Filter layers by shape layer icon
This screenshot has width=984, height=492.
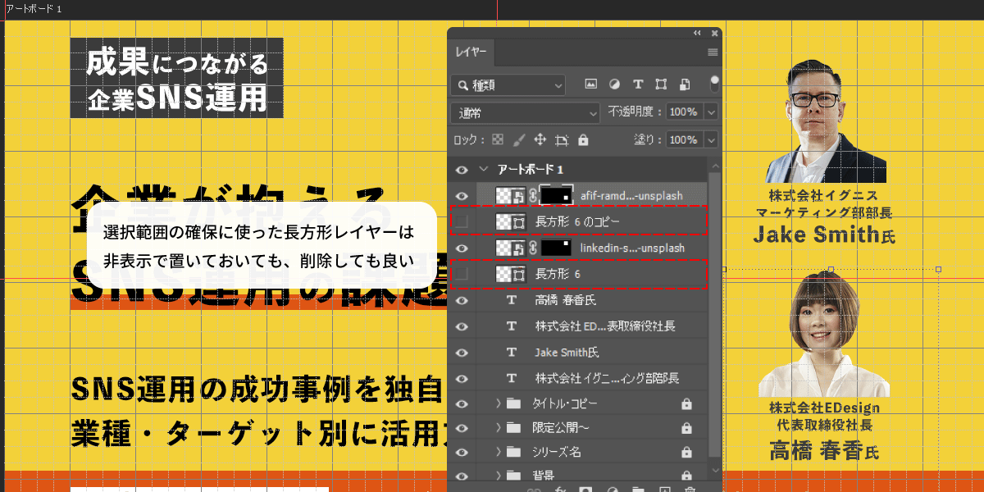[662, 84]
